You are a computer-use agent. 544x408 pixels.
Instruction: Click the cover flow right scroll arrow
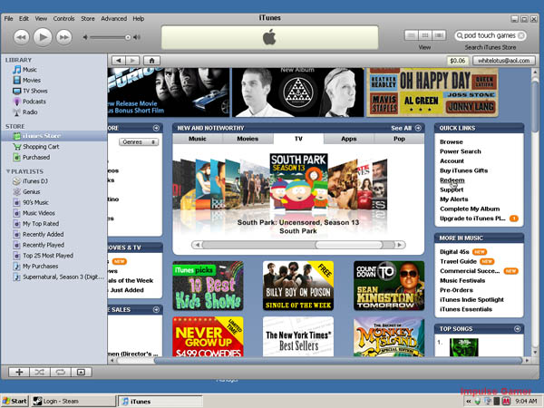[400, 245]
